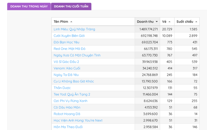
Task: Open Linh Miêu: Quỷ Nhập Tràng movie link
Action: 74,29
